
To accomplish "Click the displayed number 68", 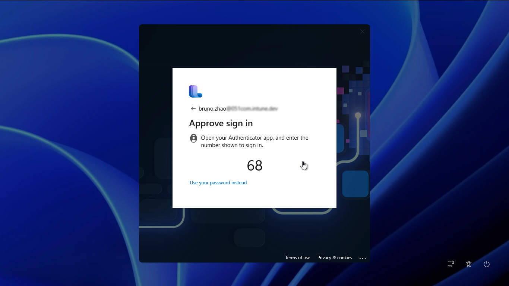I will coord(255,166).
